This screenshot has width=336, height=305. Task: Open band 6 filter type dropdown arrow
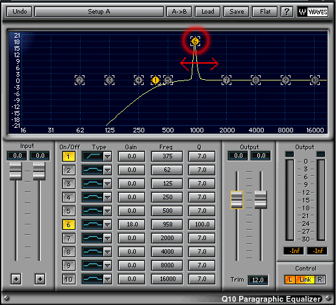[107, 225]
